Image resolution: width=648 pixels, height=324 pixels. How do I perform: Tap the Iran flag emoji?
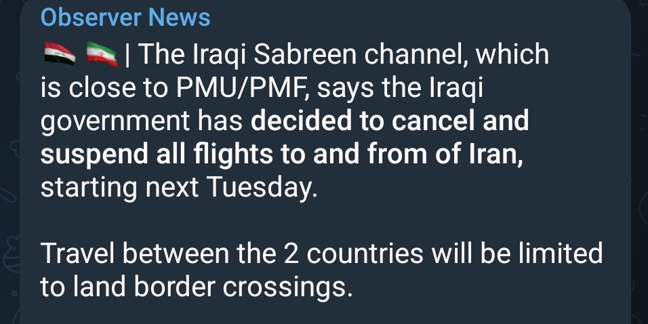102,54
